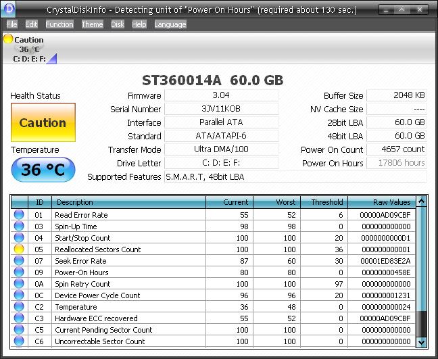
Task: Click raw value 0000000000D1
Action: pyautogui.click(x=386, y=238)
